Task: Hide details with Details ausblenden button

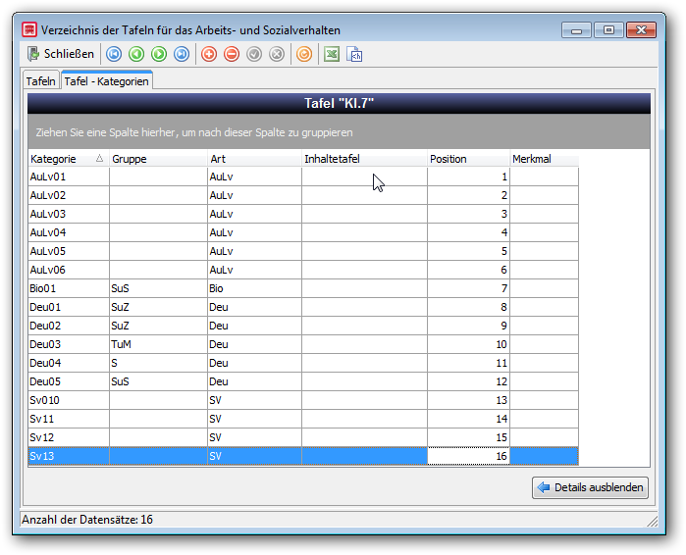Action: [x=590, y=487]
